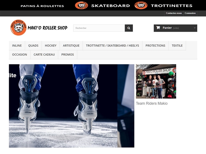Open the QUADS category
The image size is (206, 154).
33,46
